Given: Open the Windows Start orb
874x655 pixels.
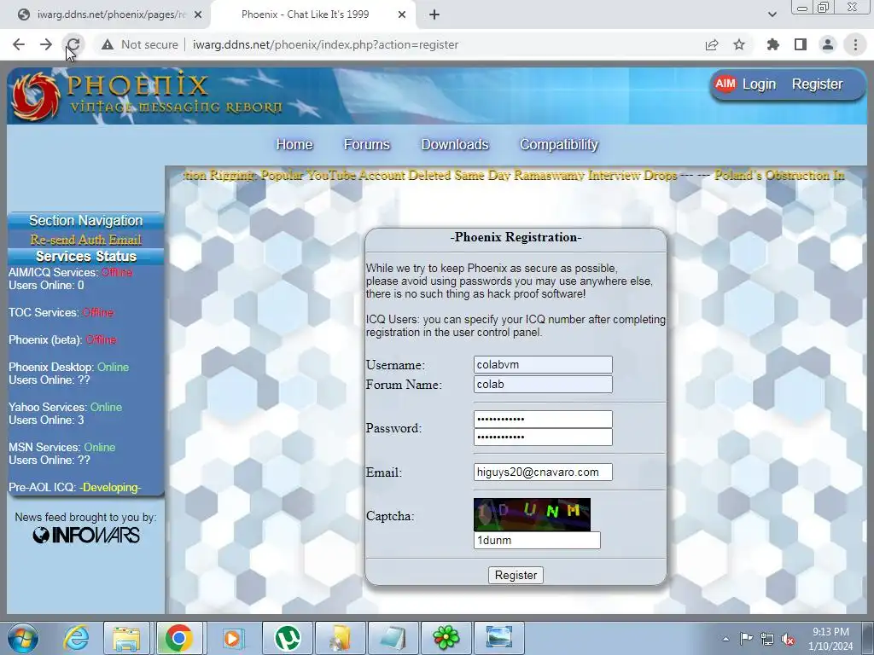Looking at the screenshot, I should coord(23,638).
